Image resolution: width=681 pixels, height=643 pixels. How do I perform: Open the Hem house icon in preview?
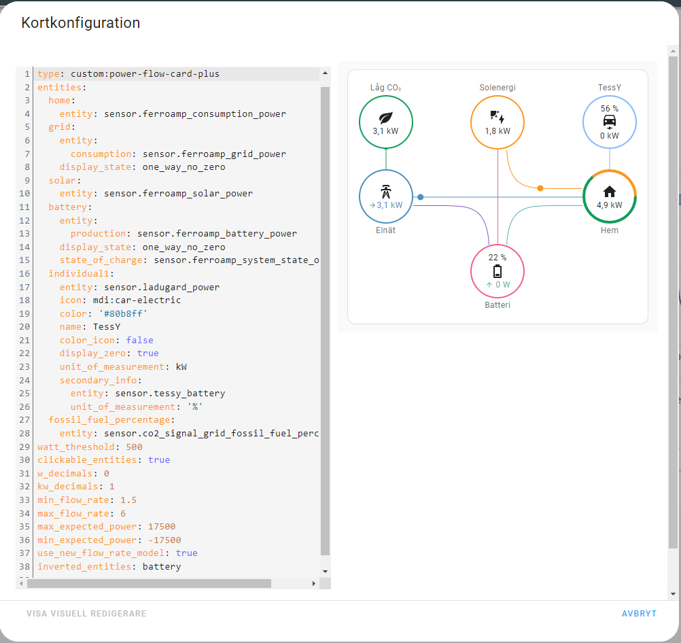(609, 192)
